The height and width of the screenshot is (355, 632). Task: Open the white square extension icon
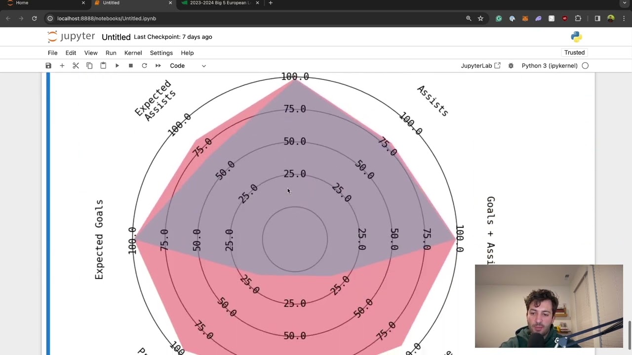(x=552, y=18)
